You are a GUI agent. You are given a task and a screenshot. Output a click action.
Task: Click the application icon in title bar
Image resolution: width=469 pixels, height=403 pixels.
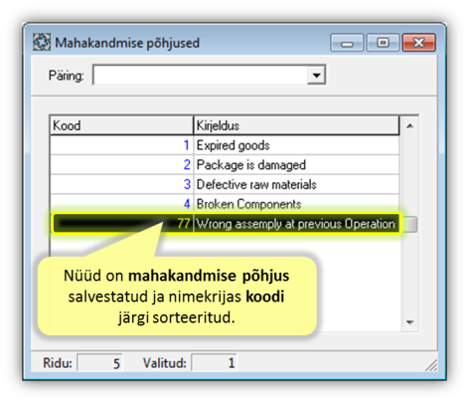point(42,42)
